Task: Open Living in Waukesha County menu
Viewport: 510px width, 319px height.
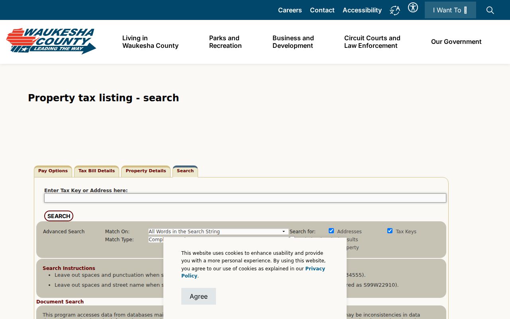Action: tap(150, 42)
